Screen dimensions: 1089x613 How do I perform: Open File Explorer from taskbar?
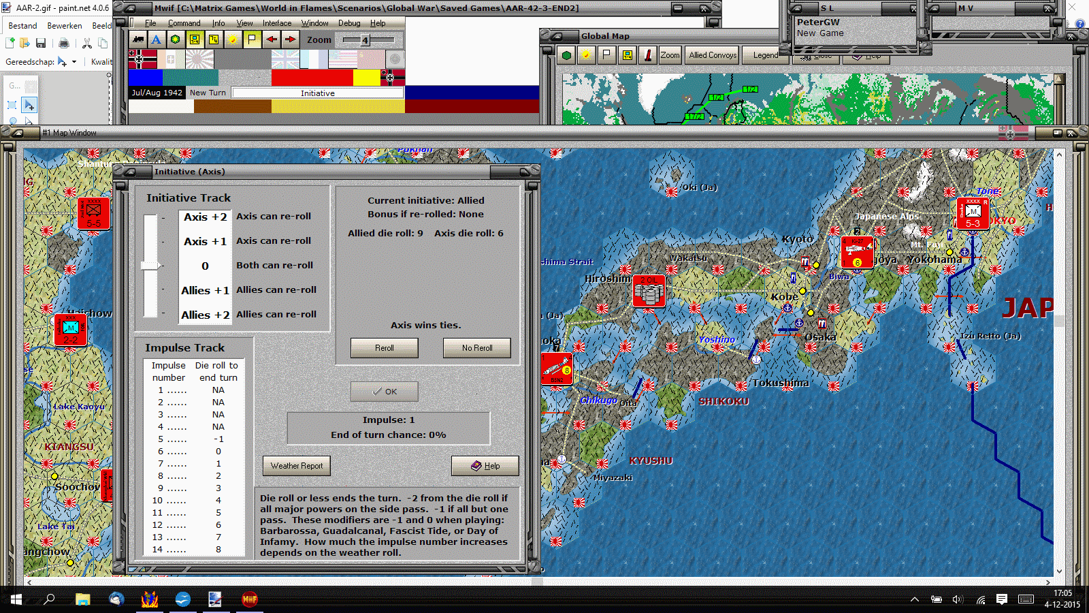click(83, 599)
